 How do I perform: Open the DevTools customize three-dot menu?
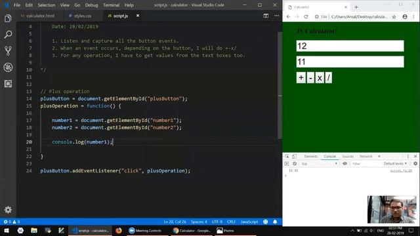click(408, 156)
